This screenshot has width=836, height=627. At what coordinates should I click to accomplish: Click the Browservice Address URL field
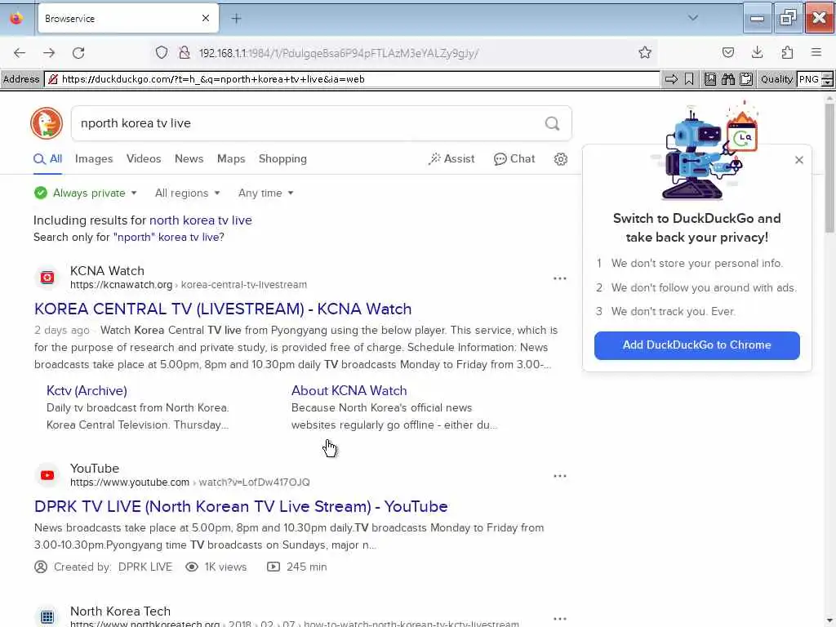point(352,79)
